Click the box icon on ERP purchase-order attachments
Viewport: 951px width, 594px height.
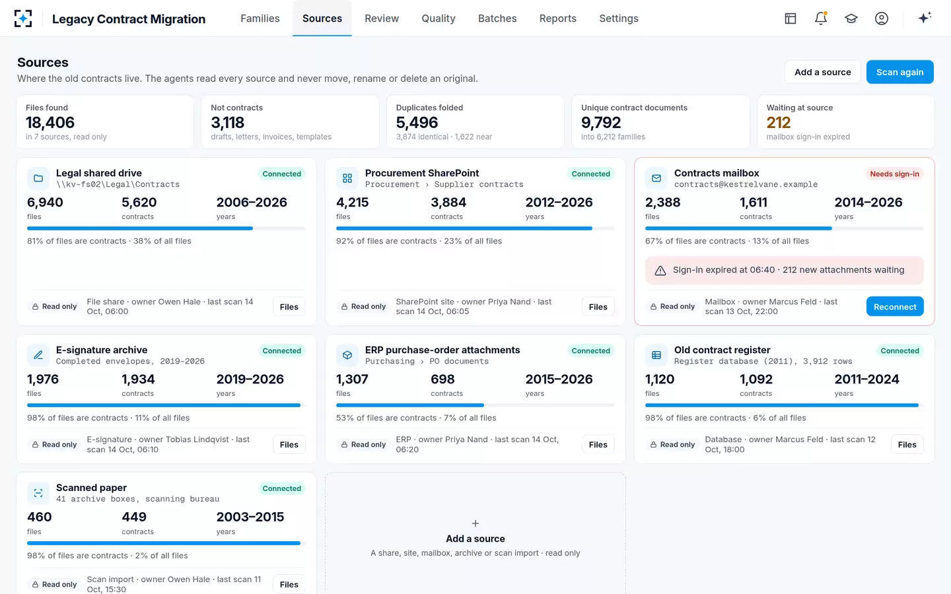(x=347, y=355)
